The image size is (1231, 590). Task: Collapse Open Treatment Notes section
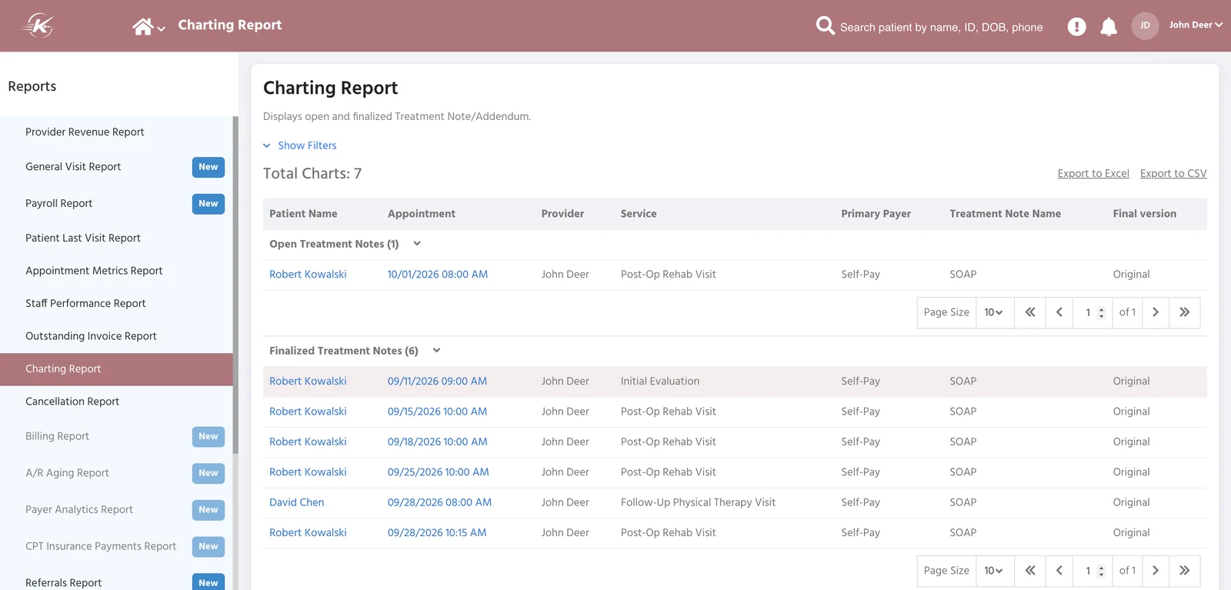point(417,244)
